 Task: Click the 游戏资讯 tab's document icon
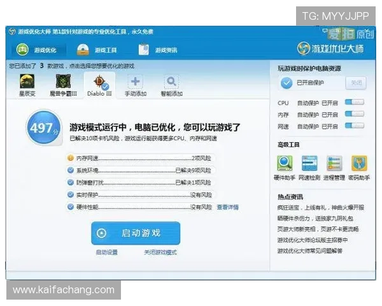pos(143,49)
